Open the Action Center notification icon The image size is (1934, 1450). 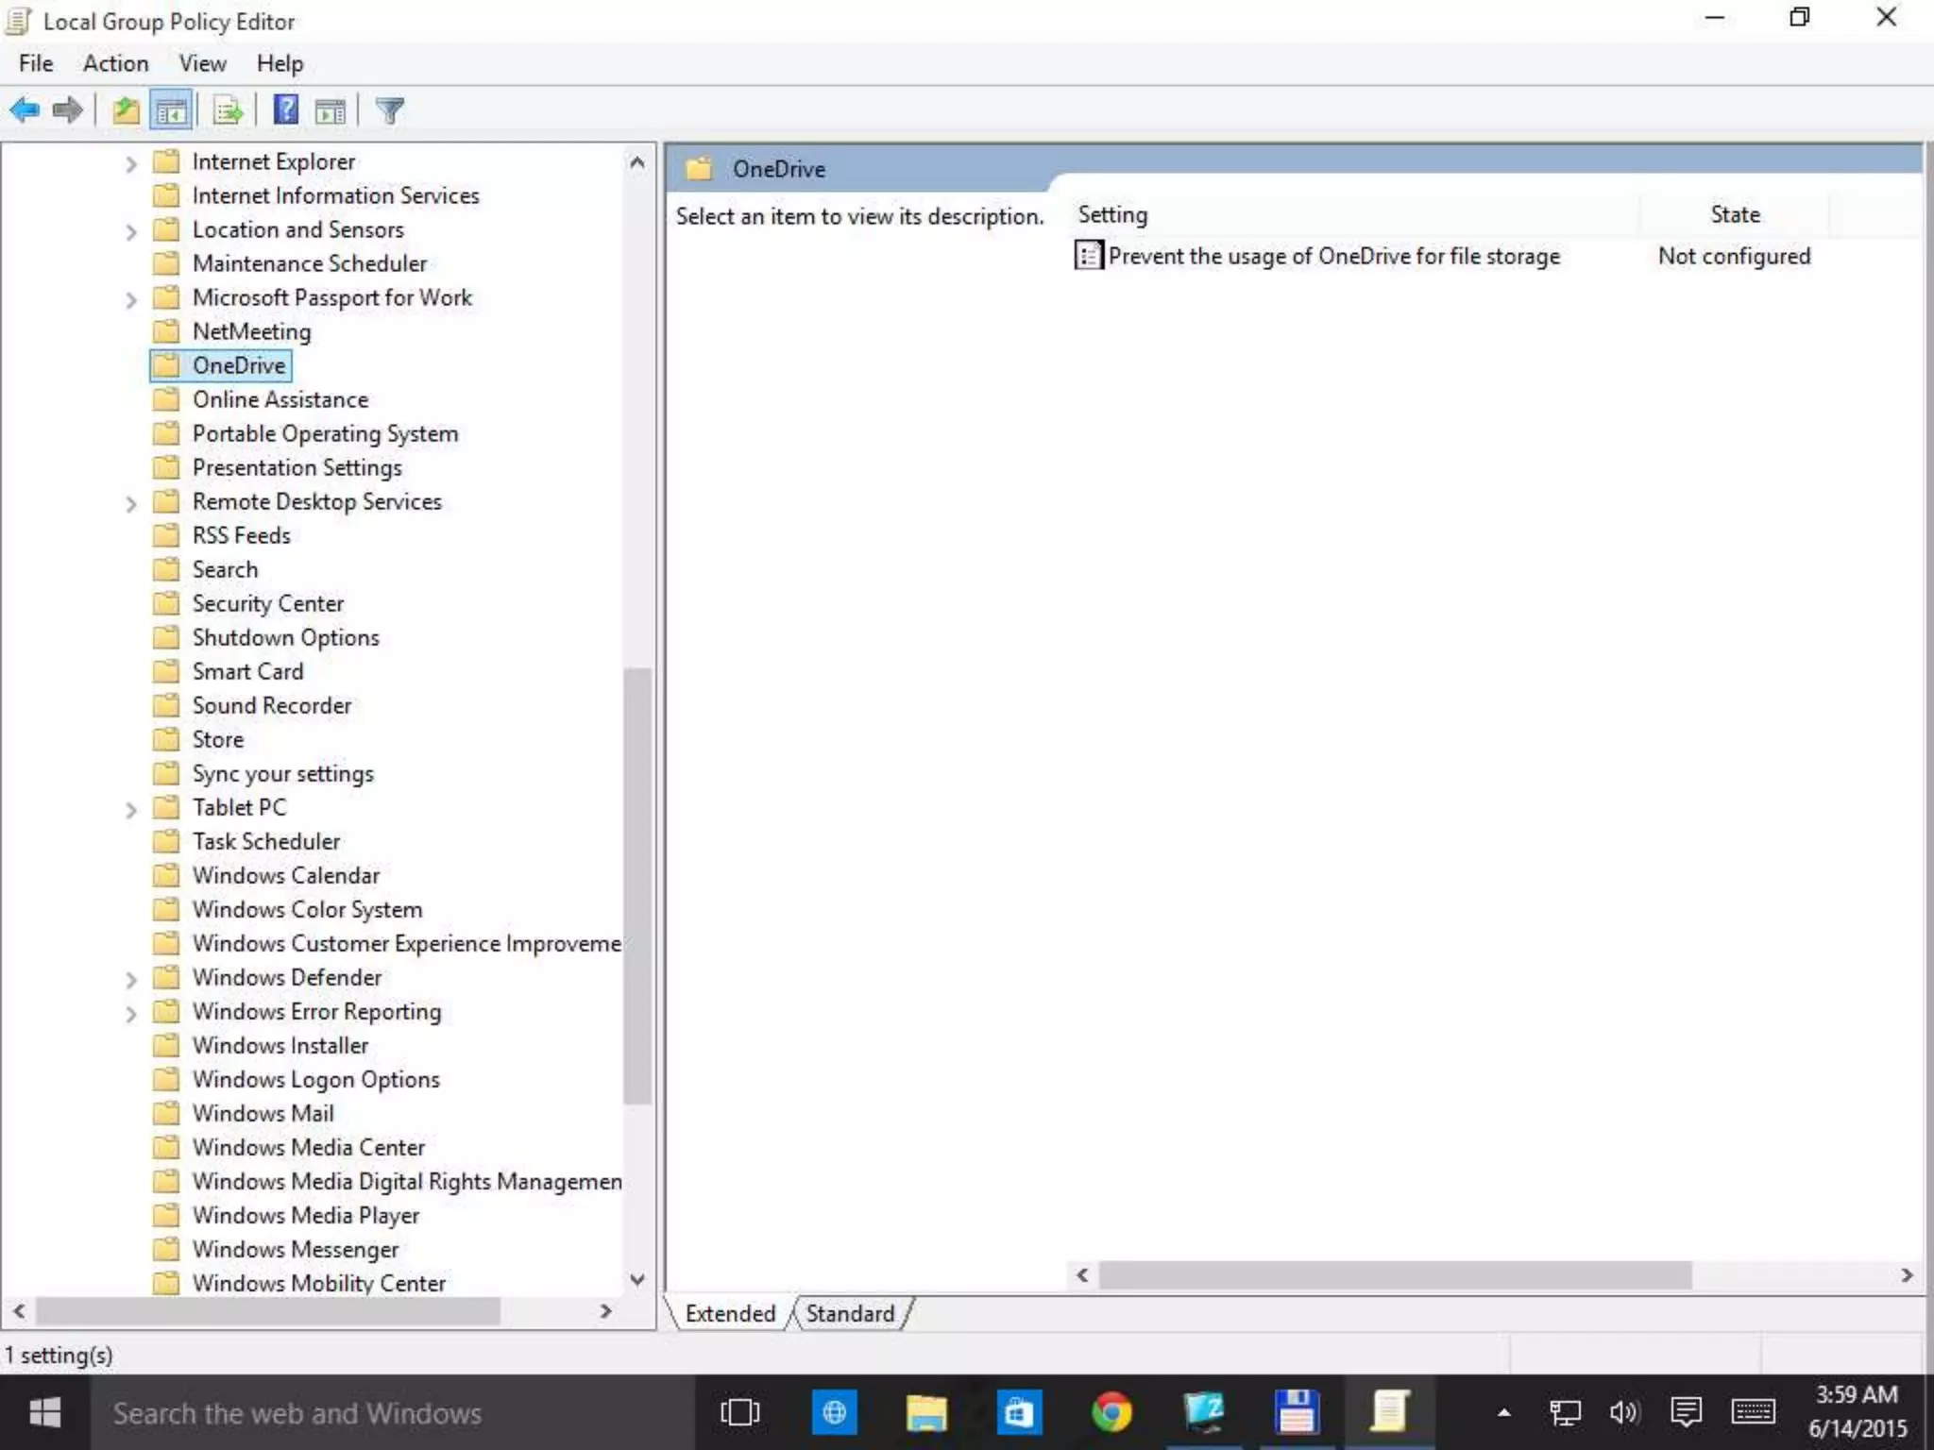1686,1412
